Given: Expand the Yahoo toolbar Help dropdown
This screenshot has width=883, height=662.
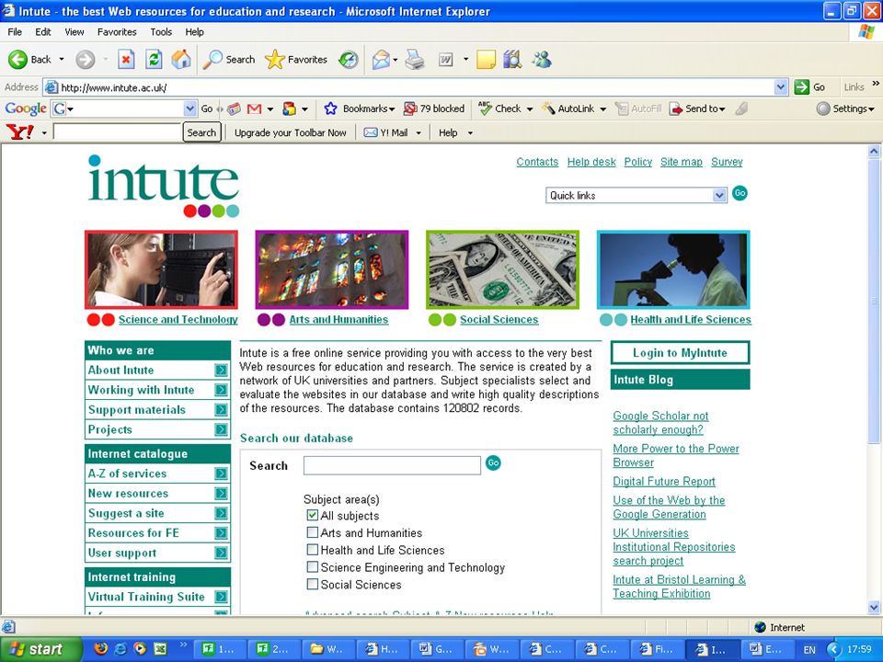Looking at the screenshot, I should point(470,132).
